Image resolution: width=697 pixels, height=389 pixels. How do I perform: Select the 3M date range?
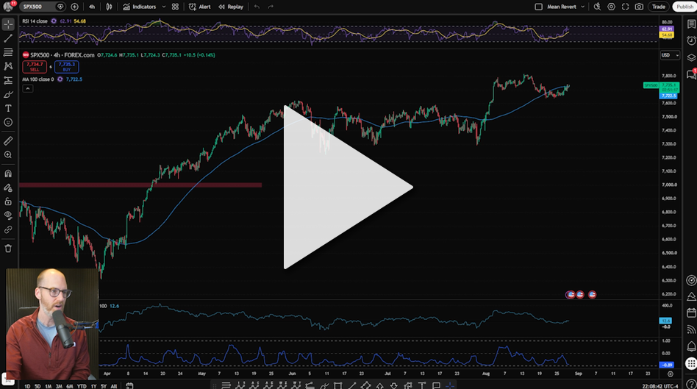point(59,386)
